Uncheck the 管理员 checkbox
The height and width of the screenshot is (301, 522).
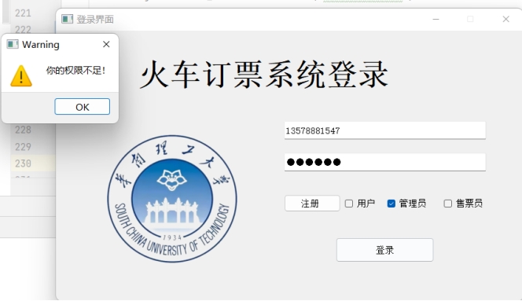(x=391, y=204)
